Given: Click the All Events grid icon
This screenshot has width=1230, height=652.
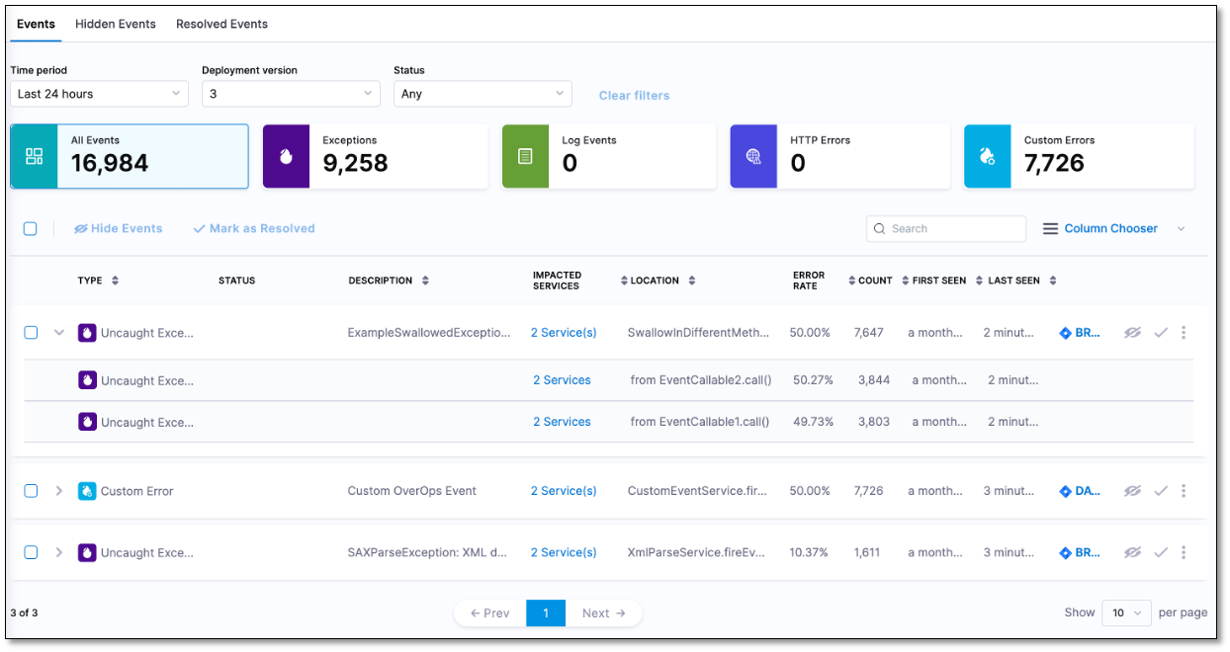Looking at the screenshot, I should click(35, 156).
